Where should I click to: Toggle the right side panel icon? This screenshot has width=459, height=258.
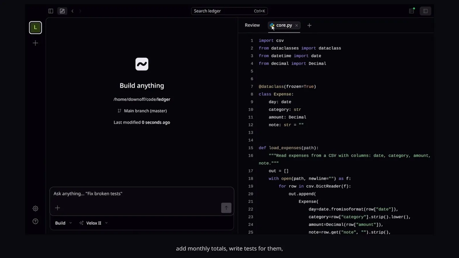tap(425, 11)
